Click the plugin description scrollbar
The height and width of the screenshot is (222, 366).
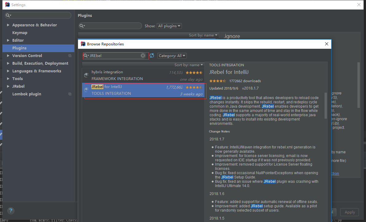tap(326, 106)
